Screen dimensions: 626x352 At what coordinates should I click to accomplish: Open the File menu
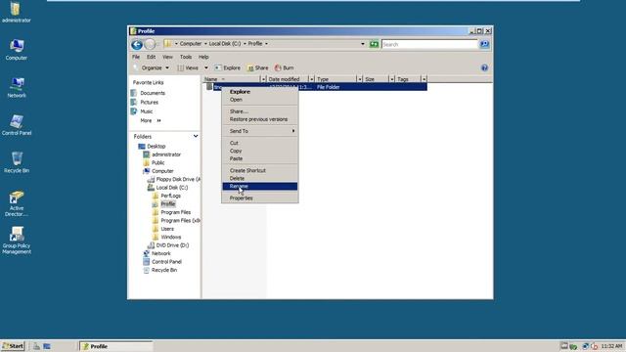pos(136,57)
